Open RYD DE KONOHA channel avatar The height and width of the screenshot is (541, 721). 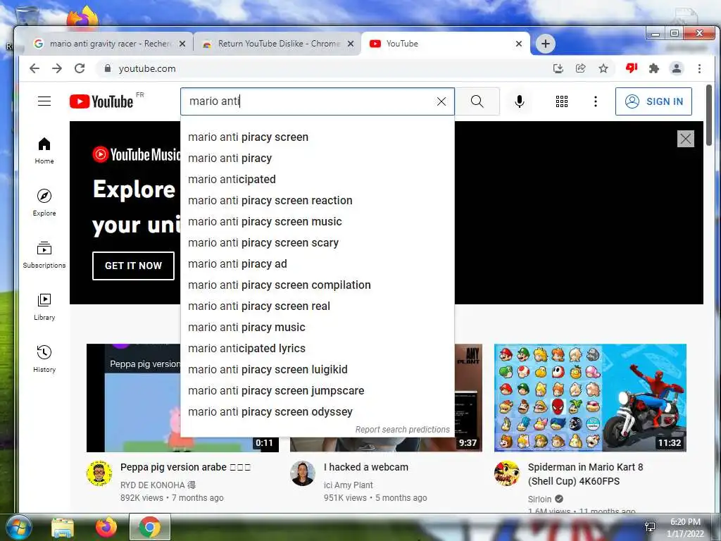[99, 473]
